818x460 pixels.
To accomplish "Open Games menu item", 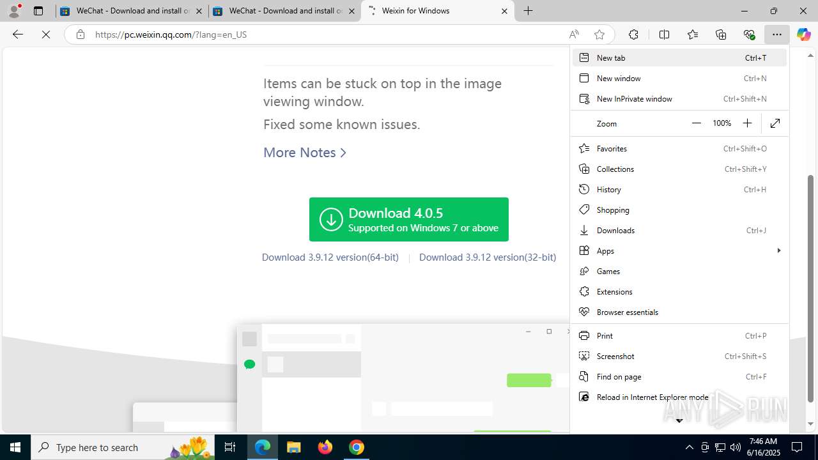I will 679,271.
